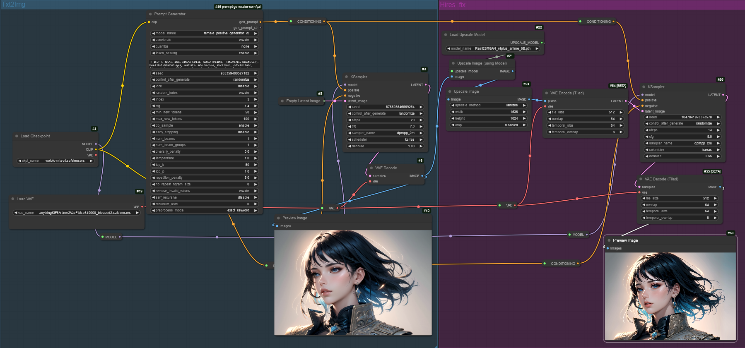Open sampler_name dropdown in Txt2Img KSampler
745x348 pixels.
385,133
